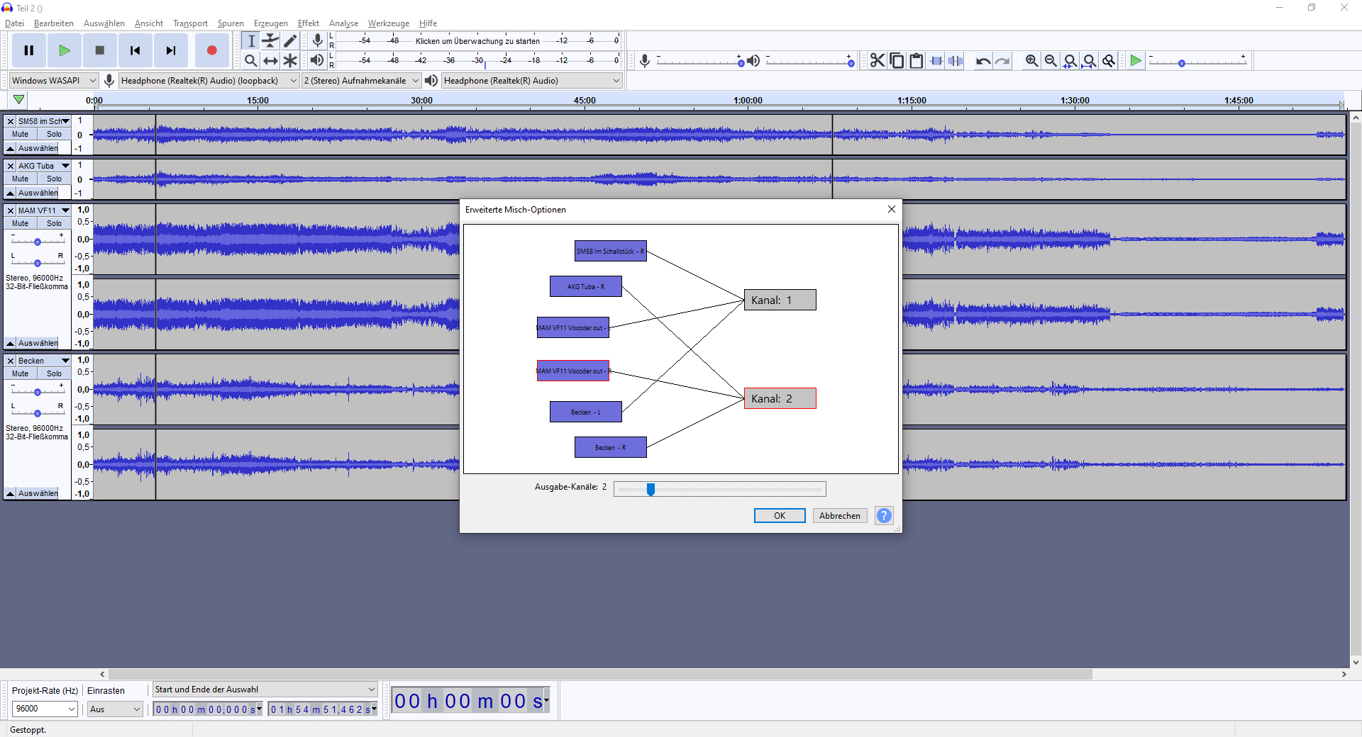Open the Projekt-Rate 96000 dropdown
This screenshot has height=737, width=1362.
pyautogui.click(x=45, y=709)
